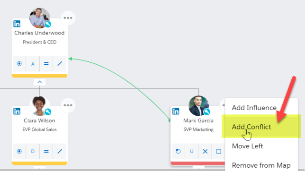Screen dimensions: 305x171
Task: Toggle the target radio icon on Charles Underwood's card
Action: tap(19, 64)
